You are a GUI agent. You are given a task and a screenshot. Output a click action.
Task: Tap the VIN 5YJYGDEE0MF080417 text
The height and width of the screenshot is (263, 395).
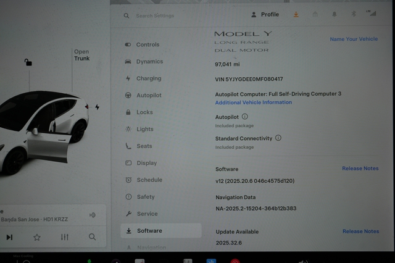coord(249,80)
